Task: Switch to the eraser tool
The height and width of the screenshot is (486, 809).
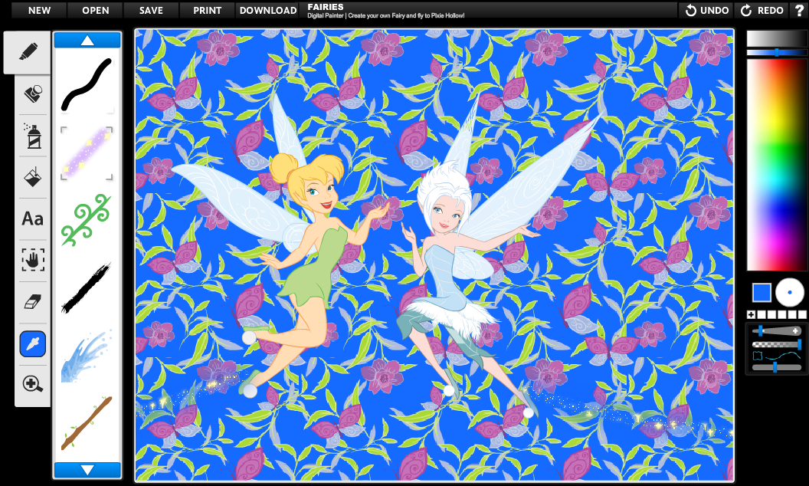Action: [x=32, y=301]
